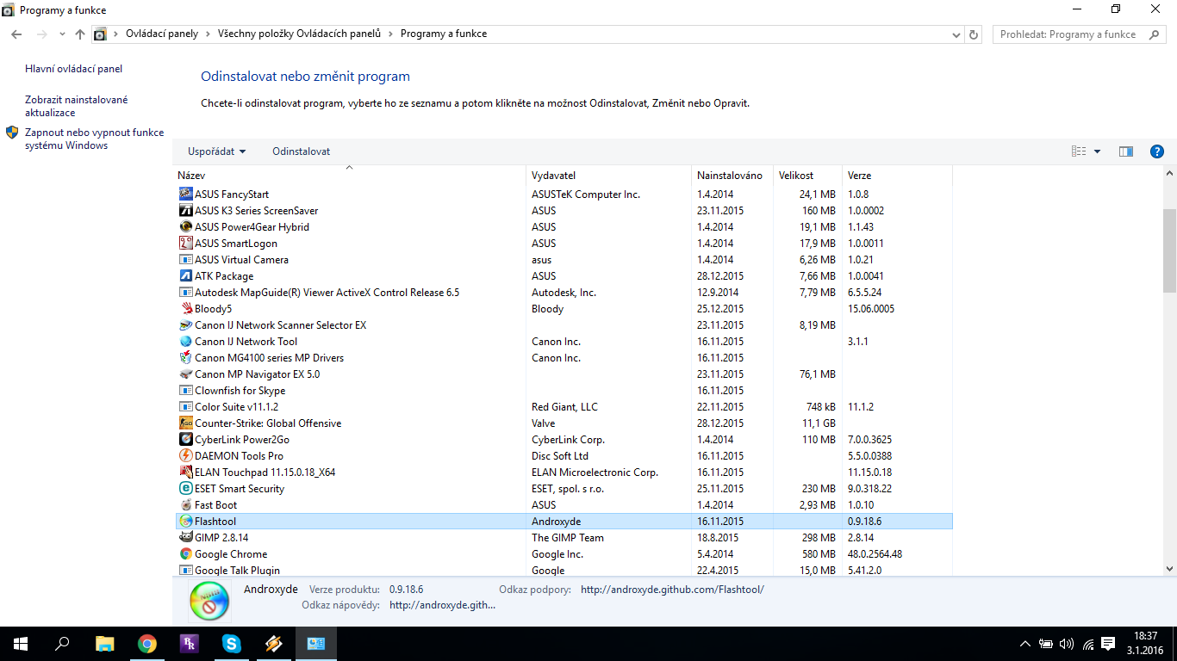Open Skype from the taskbar
Viewport: 1177px width, 661px height.
[231, 644]
